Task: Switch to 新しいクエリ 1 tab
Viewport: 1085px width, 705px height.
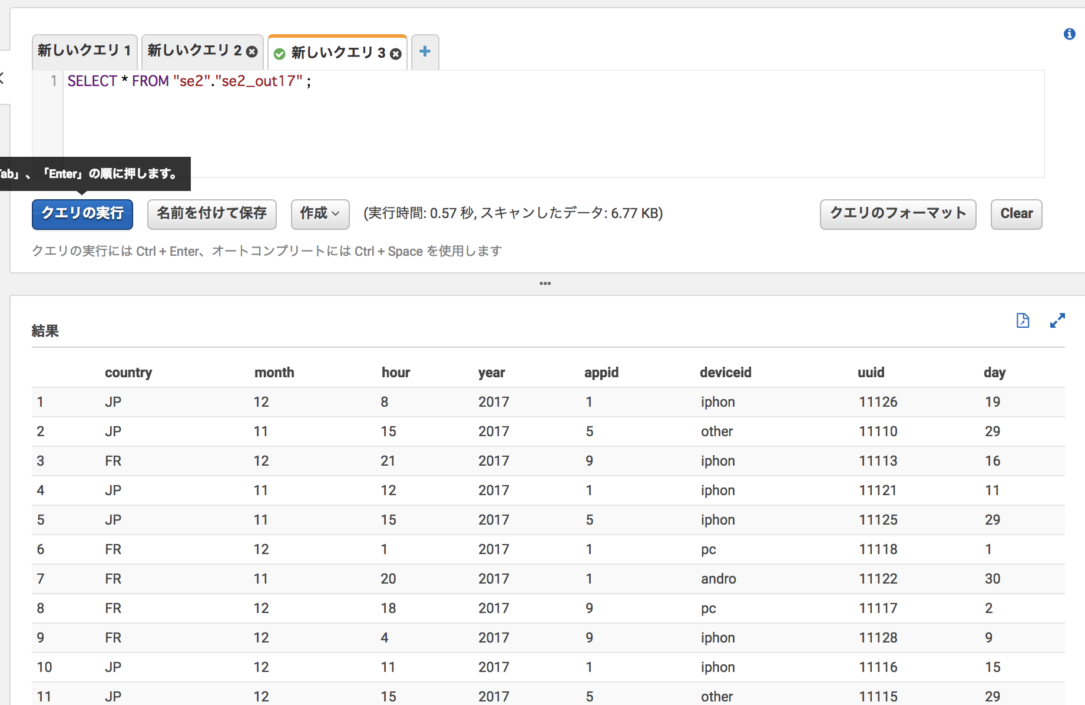Action: pyautogui.click(x=84, y=51)
